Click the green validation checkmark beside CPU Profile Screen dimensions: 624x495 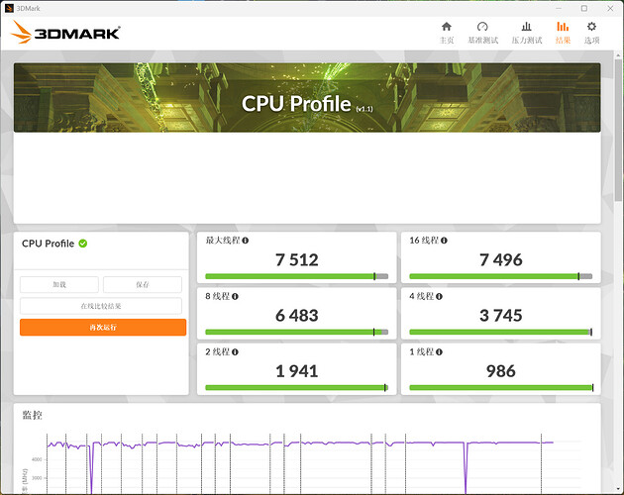(x=83, y=244)
